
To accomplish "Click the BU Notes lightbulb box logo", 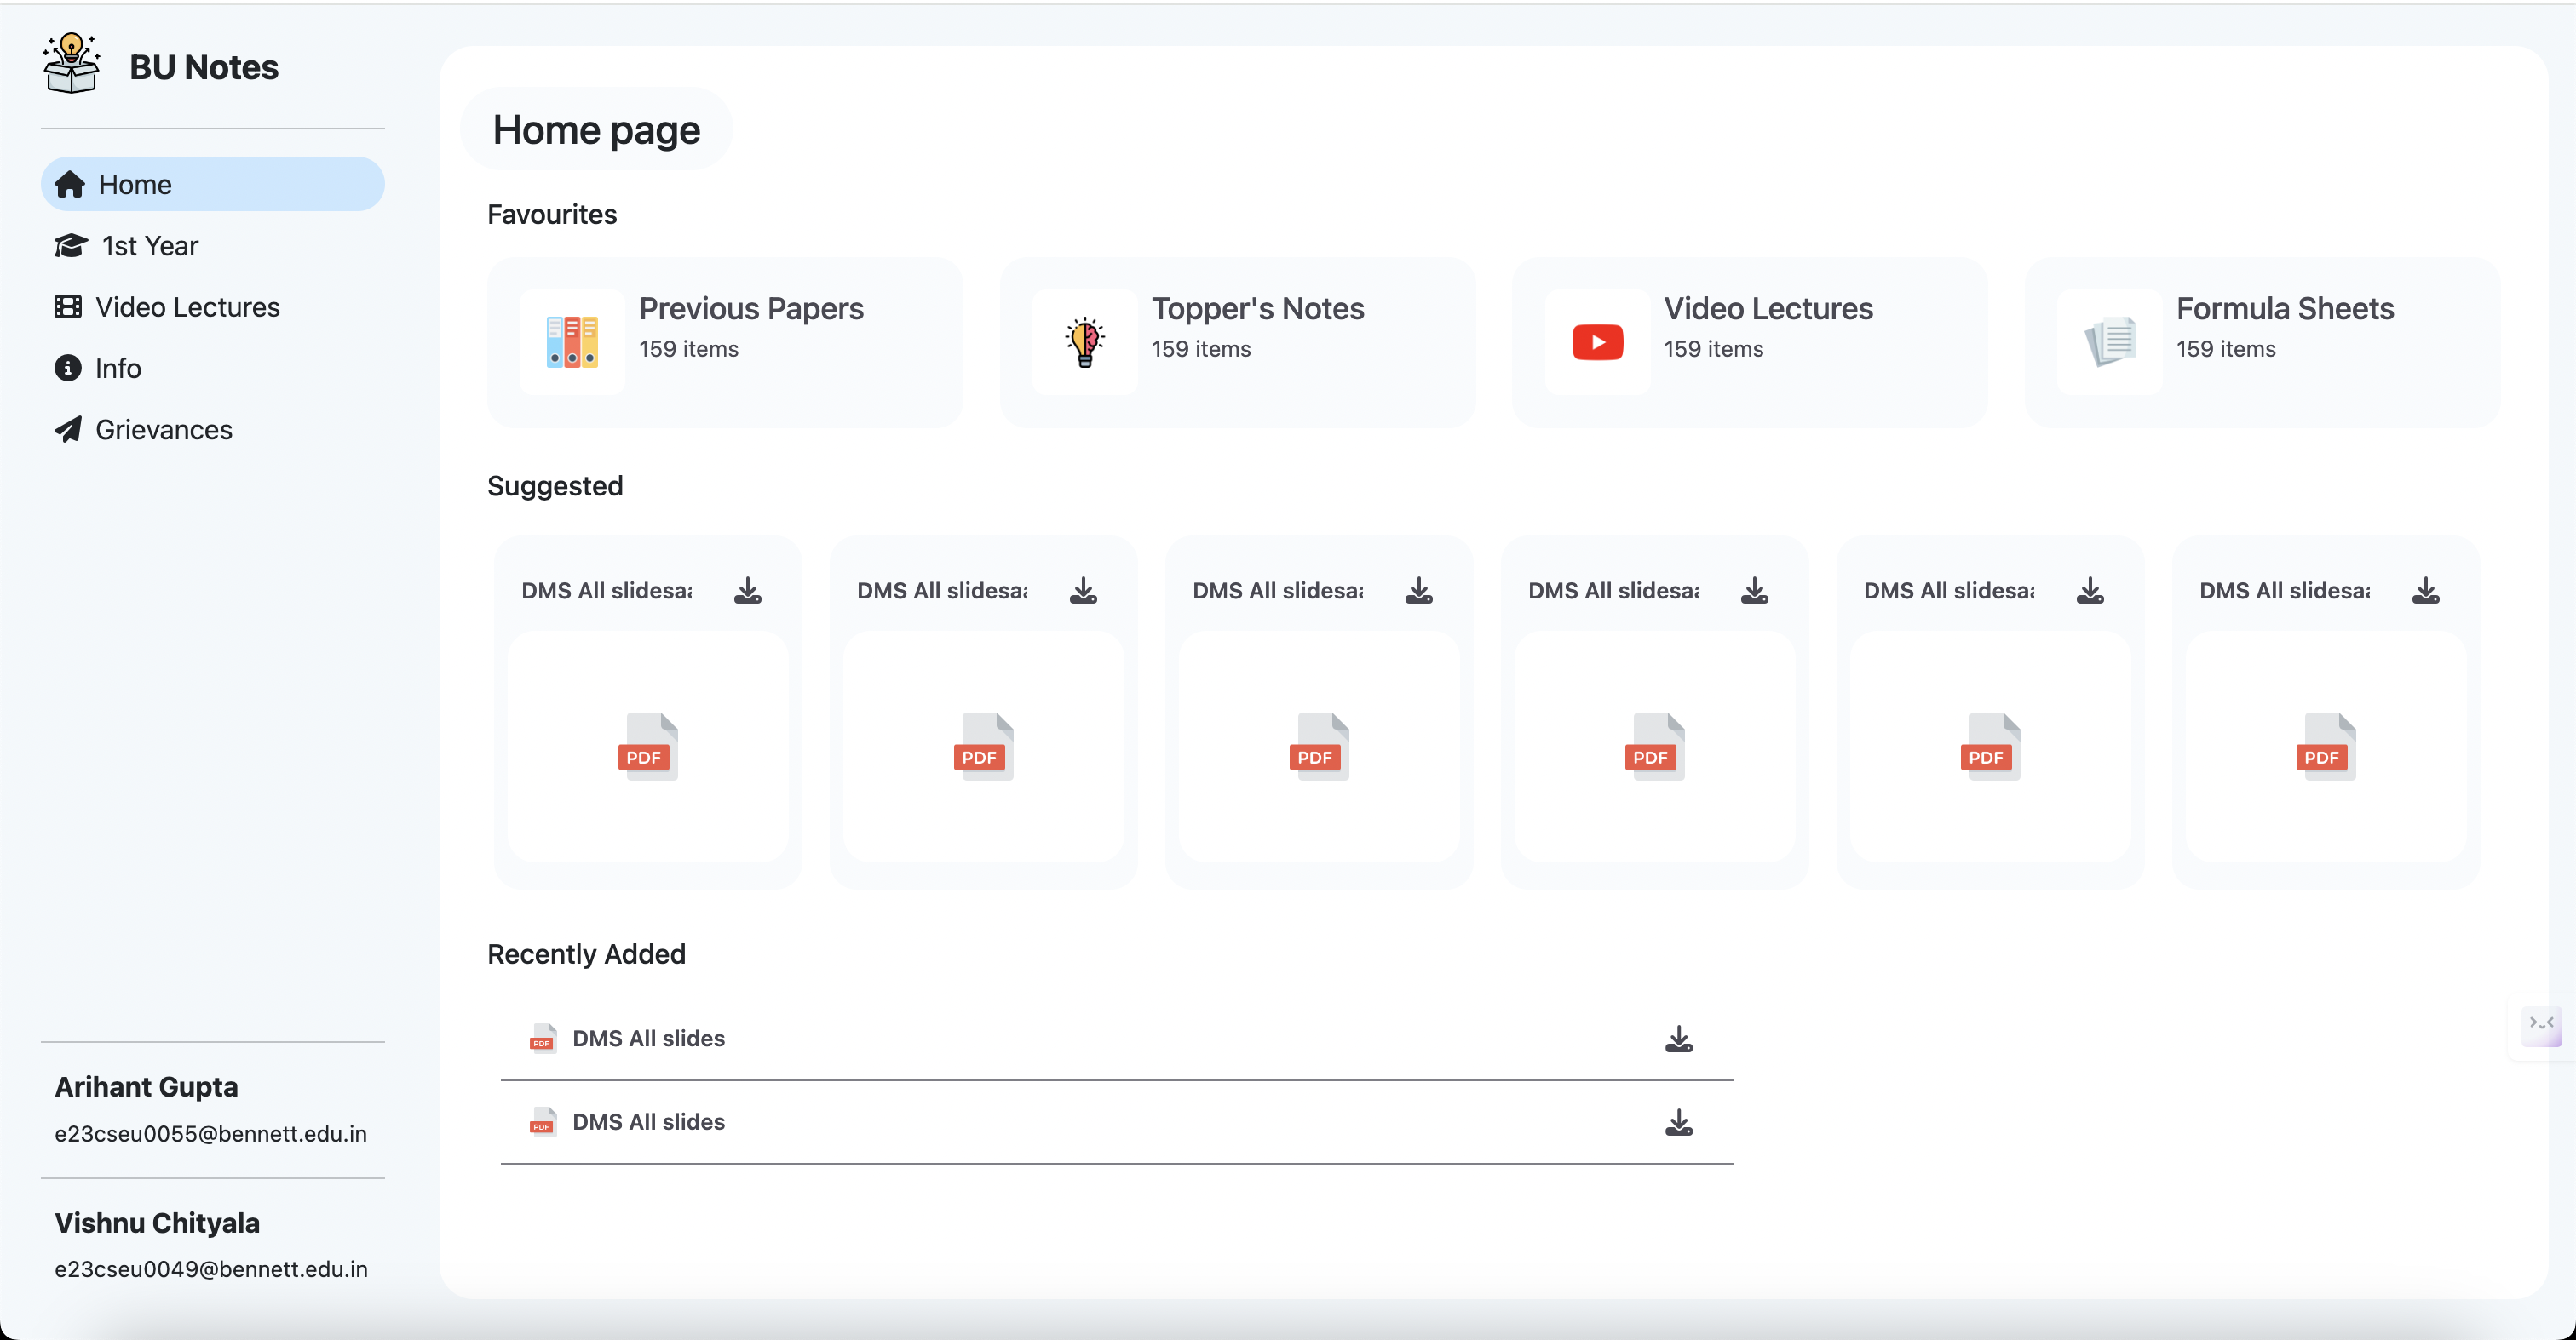I will [71, 64].
